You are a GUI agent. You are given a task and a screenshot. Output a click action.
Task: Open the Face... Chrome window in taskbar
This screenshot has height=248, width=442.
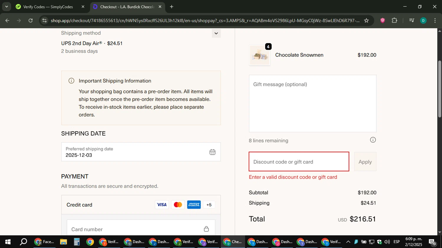point(44,242)
